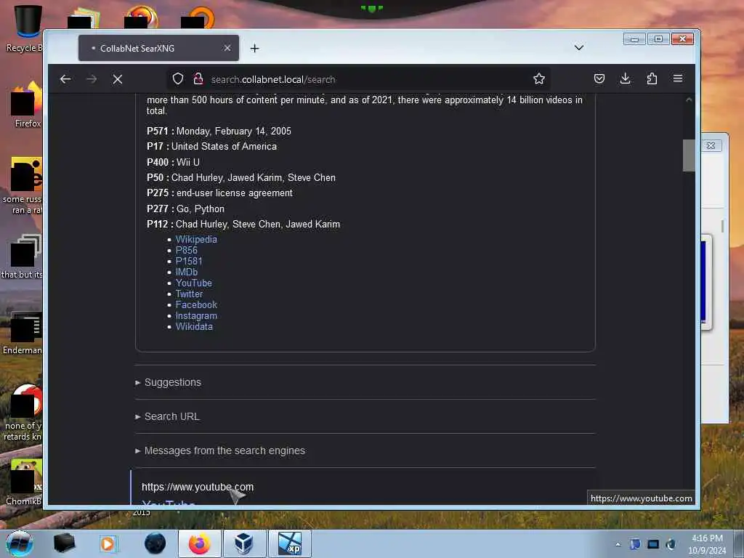Select the ChomikBox desktop icon
This screenshot has height=558, width=744.
point(24,483)
